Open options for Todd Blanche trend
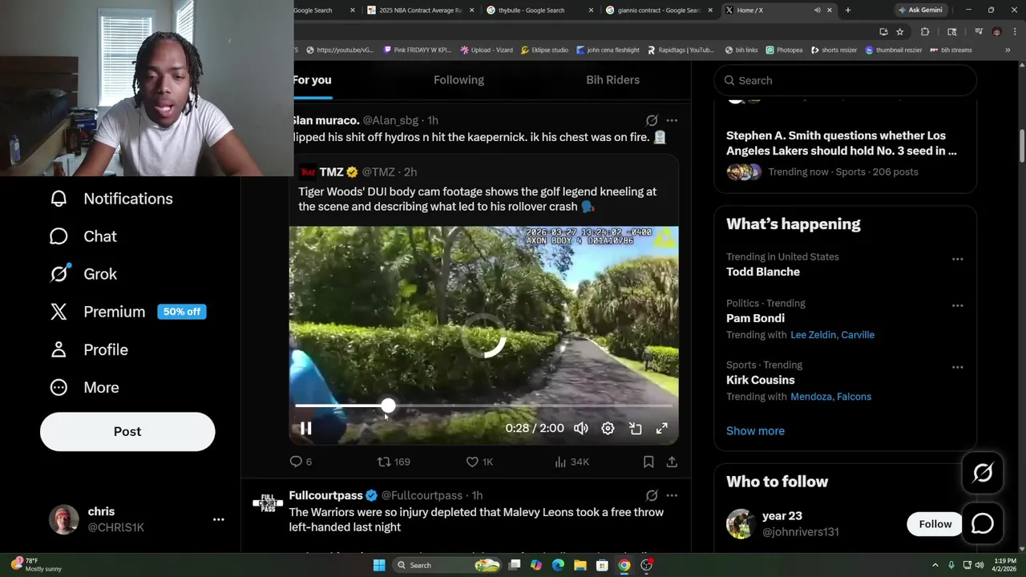 pos(957,259)
